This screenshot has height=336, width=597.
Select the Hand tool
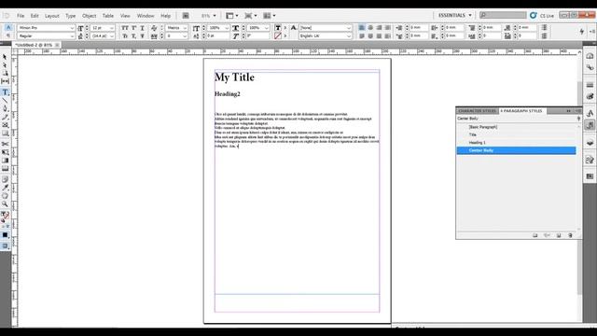pyautogui.click(x=5, y=196)
